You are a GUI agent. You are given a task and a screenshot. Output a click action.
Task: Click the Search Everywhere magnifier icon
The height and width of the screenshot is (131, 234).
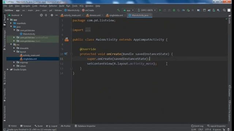tap(224, 10)
